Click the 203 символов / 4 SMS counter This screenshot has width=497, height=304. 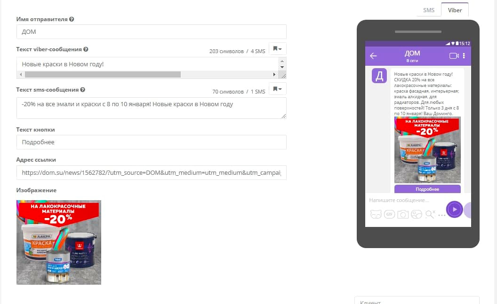pyautogui.click(x=237, y=51)
